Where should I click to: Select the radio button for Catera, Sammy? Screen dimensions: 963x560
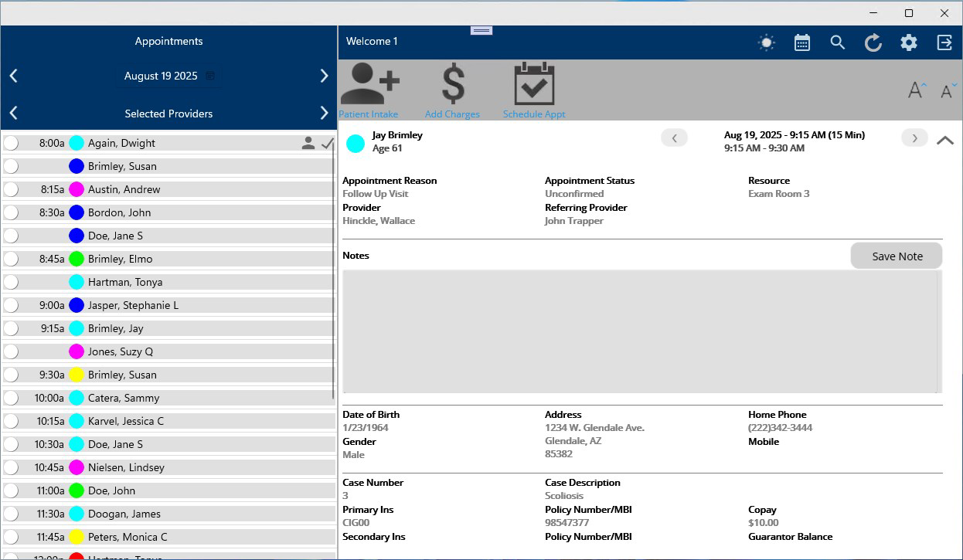pos(11,398)
